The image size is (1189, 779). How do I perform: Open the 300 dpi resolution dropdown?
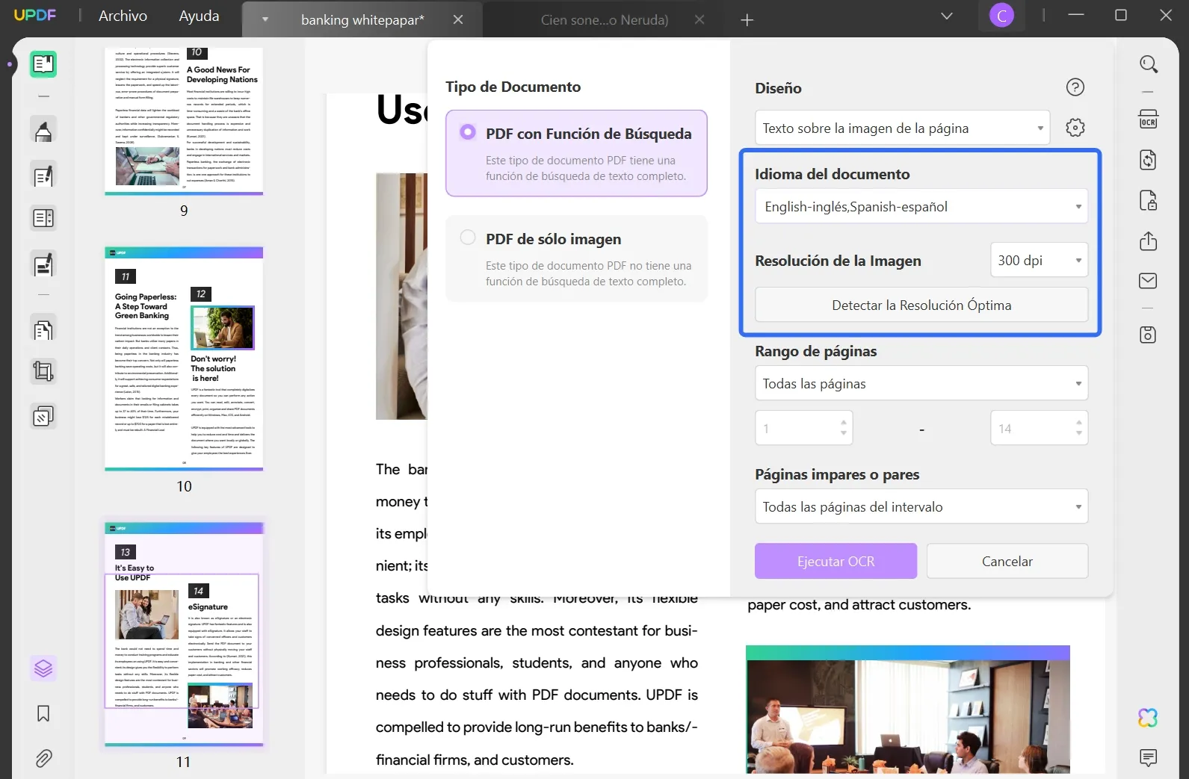(x=1039, y=260)
